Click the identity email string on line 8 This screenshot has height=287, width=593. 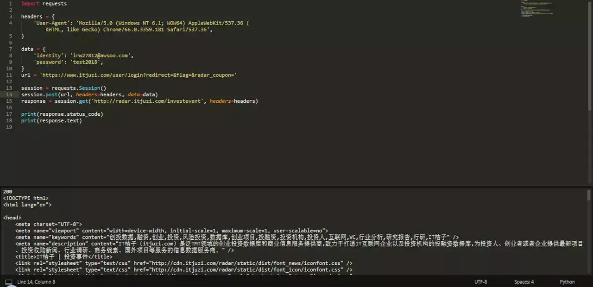(102, 55)
